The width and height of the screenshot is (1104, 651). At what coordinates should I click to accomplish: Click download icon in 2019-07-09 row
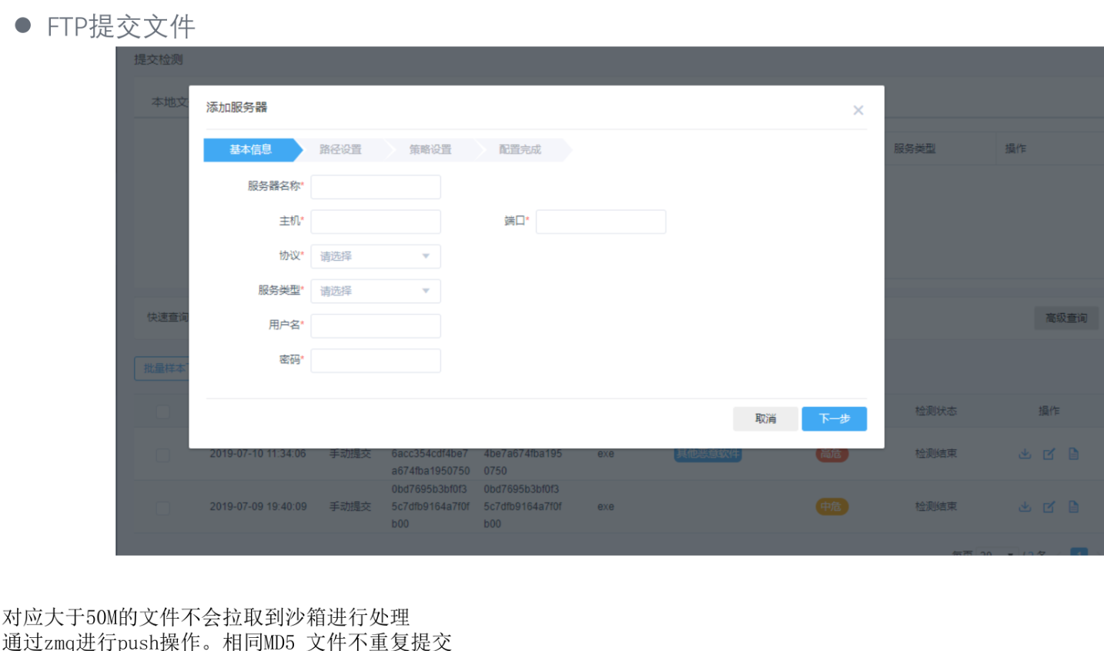[x=1025, y=507]
